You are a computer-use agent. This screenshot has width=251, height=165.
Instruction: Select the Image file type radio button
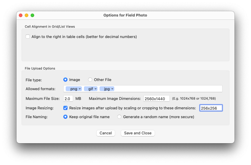point(65,80)
